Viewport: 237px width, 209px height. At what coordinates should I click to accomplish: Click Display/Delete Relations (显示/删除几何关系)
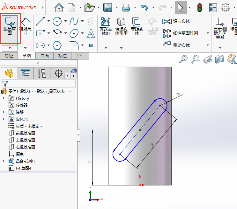[220, 28]
